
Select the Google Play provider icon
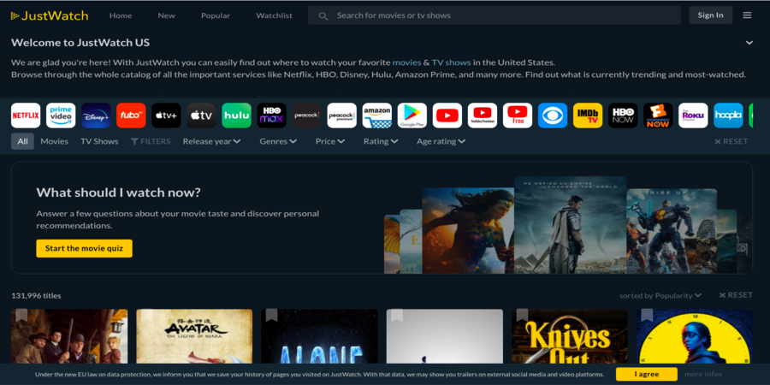pyautogui.click(x=412, y=115)
